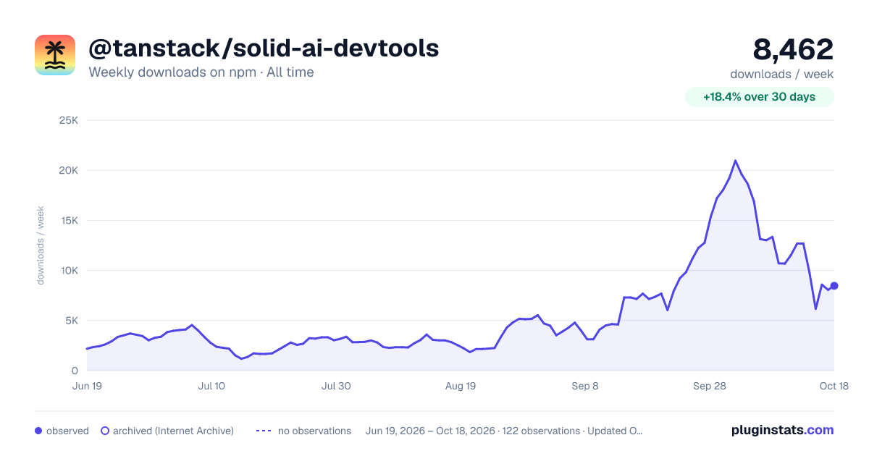Image resolution: width=869 pixels, height=456 pixels.
Task: Click the 5K y-axis label
Action: (x=72, y=321)
